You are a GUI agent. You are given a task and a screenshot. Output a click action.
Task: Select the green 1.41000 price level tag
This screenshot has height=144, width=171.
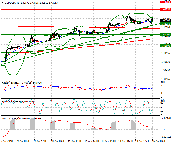tap(165, 46)
